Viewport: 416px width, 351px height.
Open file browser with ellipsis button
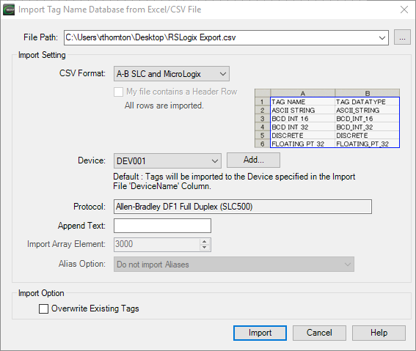pyautogui.click(x=402, y=37)
